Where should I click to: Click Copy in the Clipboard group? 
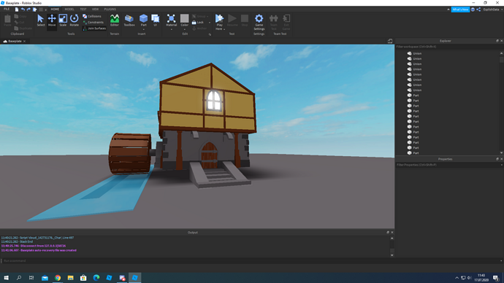[x=20, y=16]
